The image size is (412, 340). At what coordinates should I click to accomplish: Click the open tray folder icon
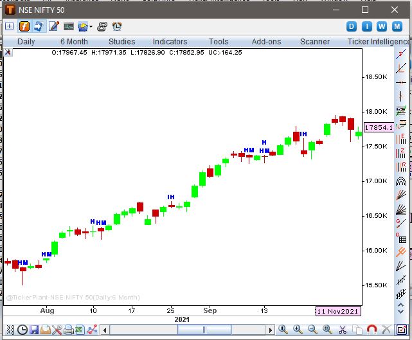point(46,330)
